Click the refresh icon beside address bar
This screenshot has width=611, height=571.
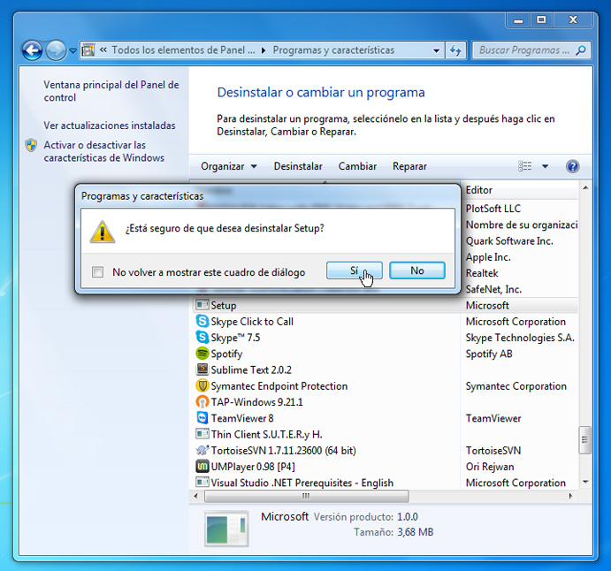click(x=455, y=50)
